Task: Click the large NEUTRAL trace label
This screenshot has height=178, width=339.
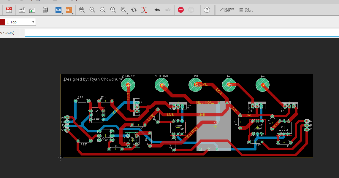Action: click(x=205, y=102)
